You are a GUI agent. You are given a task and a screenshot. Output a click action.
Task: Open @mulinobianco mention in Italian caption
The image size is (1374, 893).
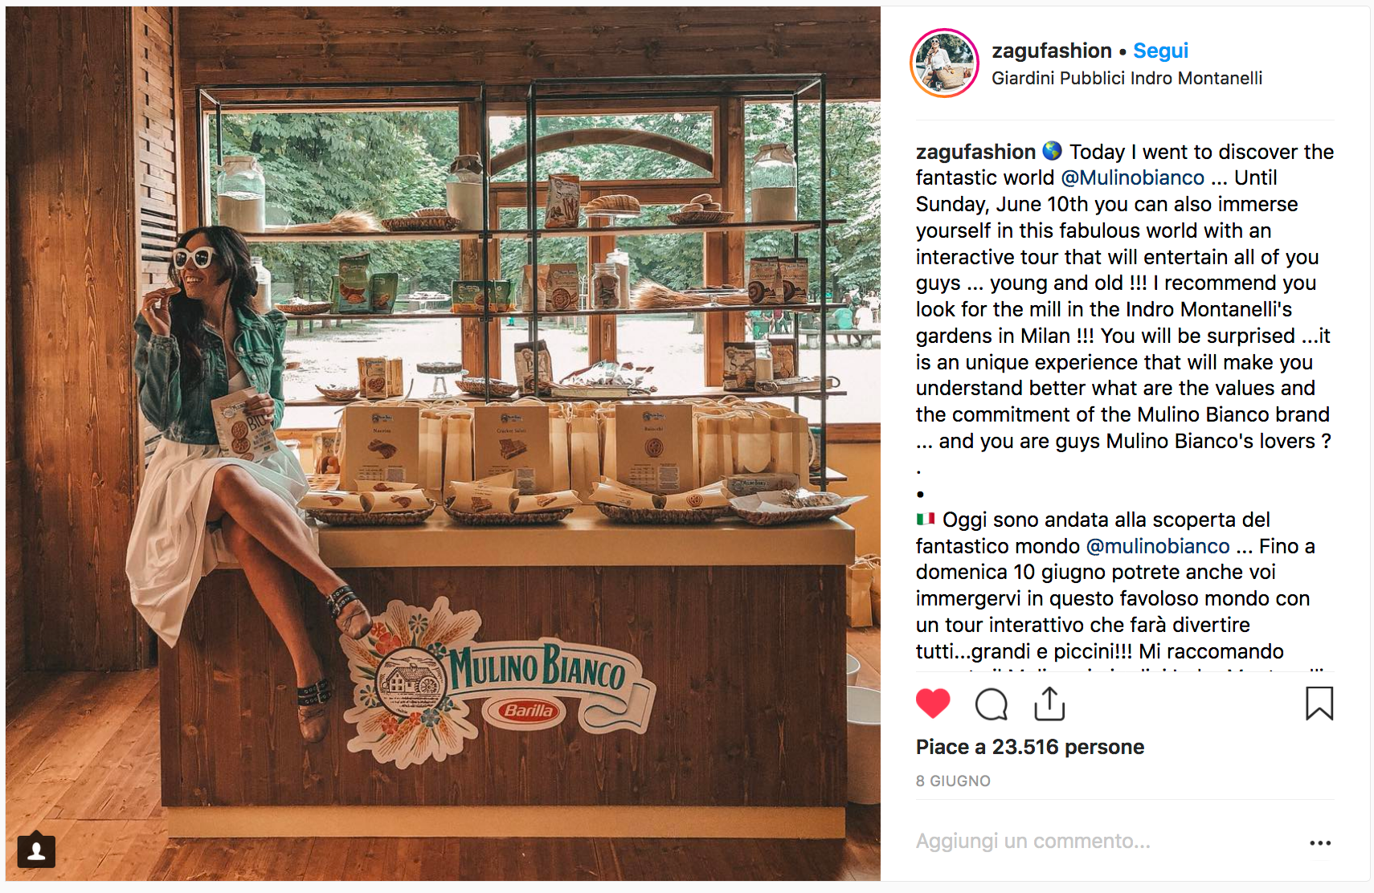pyautogui.click(x=1158, y=546)
